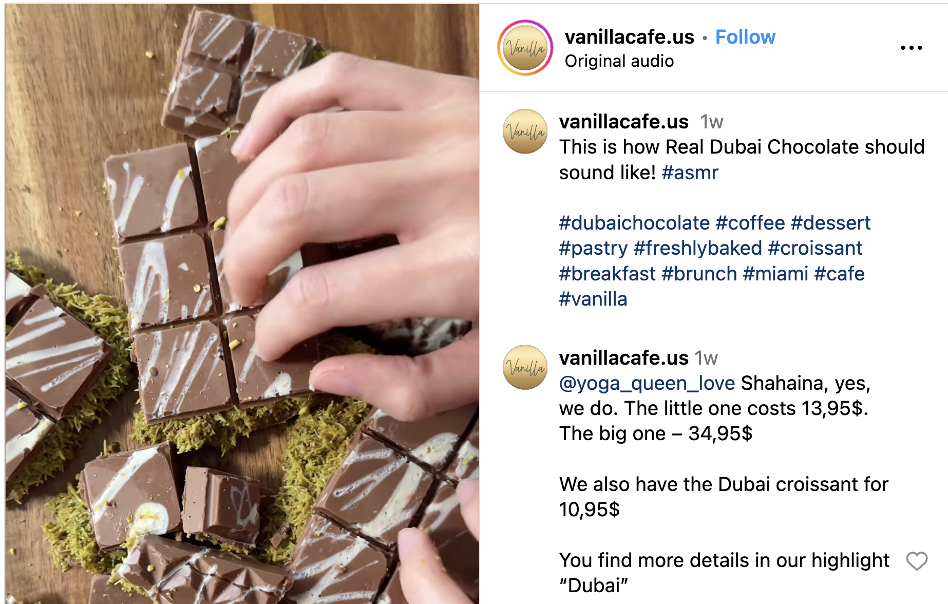This screenshot has height=604, width=948.
Task: Open vanillacafe.us profile from header username
Action: pos(630,37)
